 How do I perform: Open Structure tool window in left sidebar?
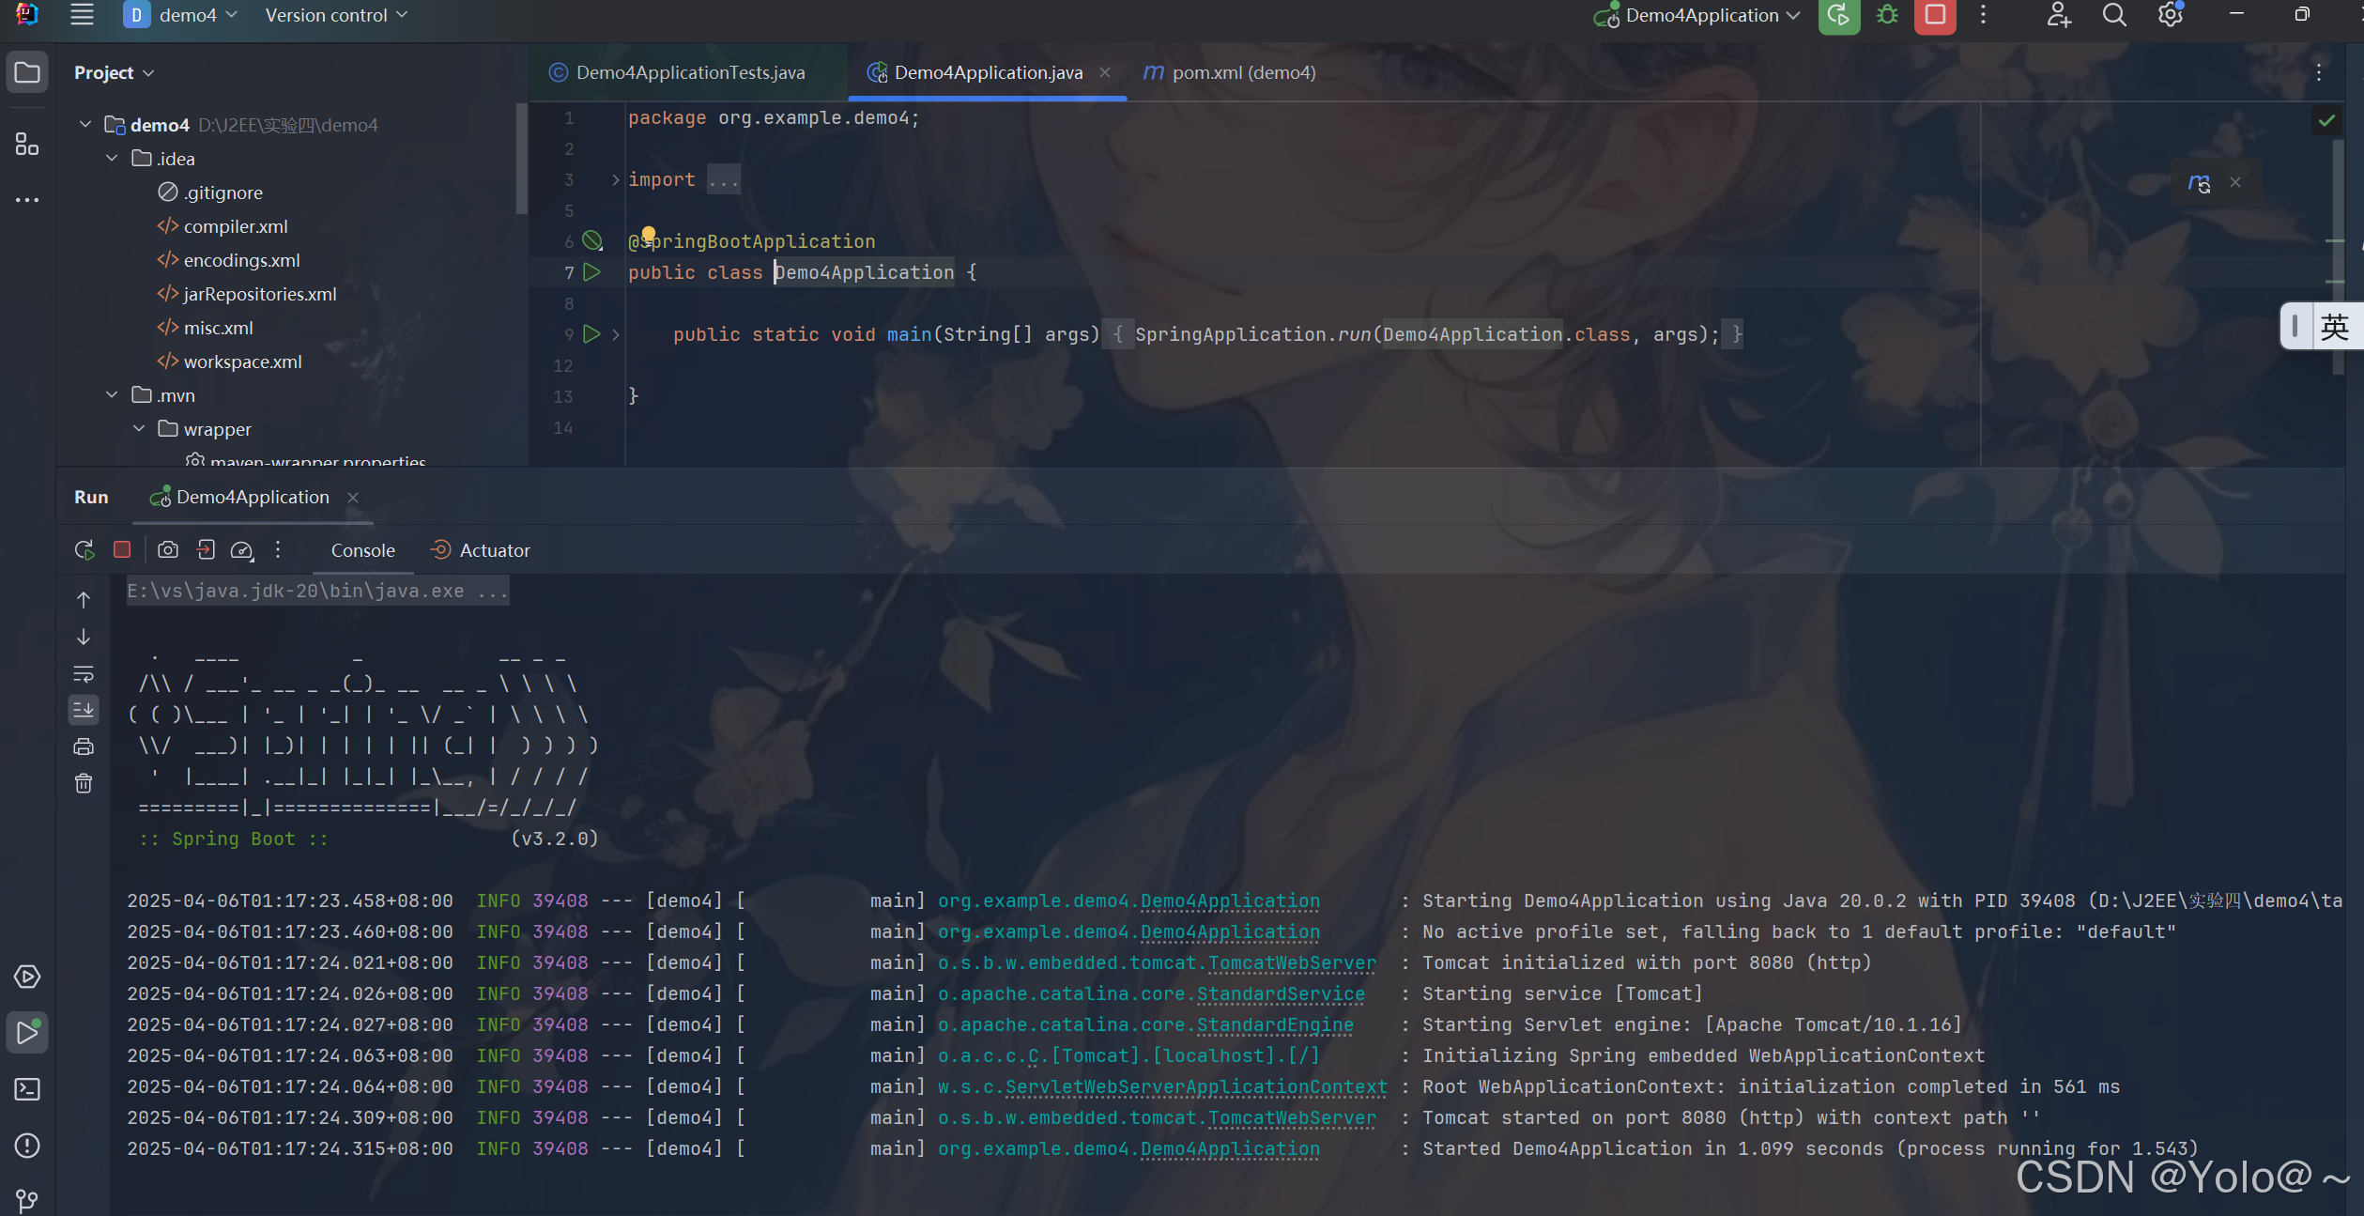[27, 144]
